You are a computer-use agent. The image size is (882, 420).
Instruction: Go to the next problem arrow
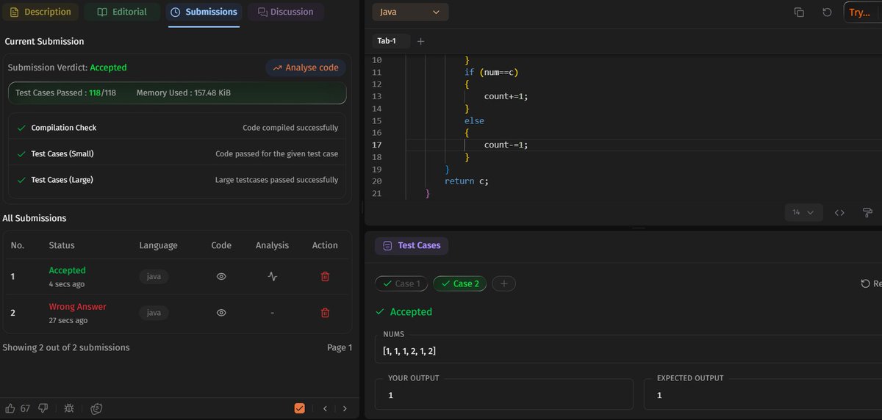[345, 408]
